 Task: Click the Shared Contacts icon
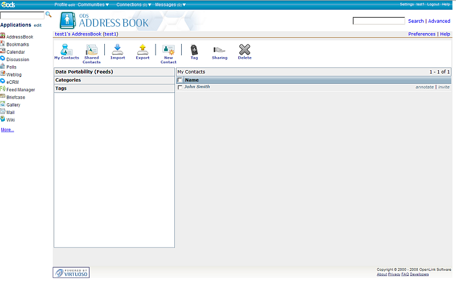[91, 50]
